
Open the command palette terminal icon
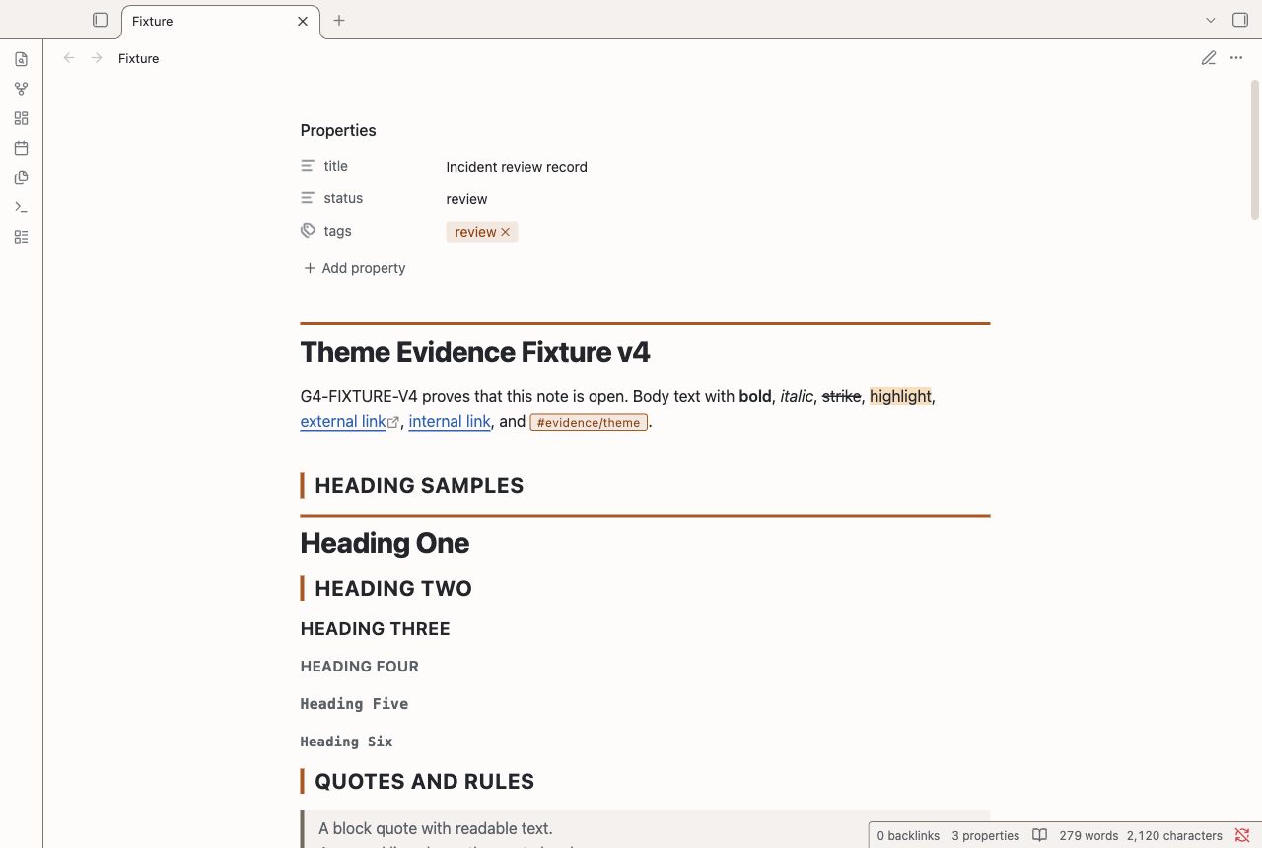(x=21, y=207)
